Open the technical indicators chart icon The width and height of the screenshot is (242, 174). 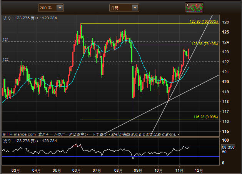(x=194, y=8)
